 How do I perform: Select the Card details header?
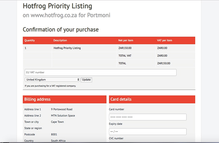click(x=152, y=100)
